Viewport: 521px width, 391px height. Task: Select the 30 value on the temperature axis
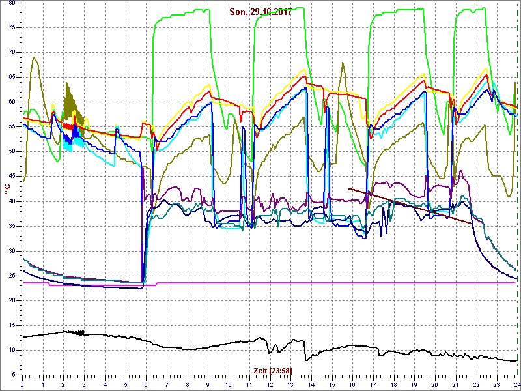click(x=12, y=251)
